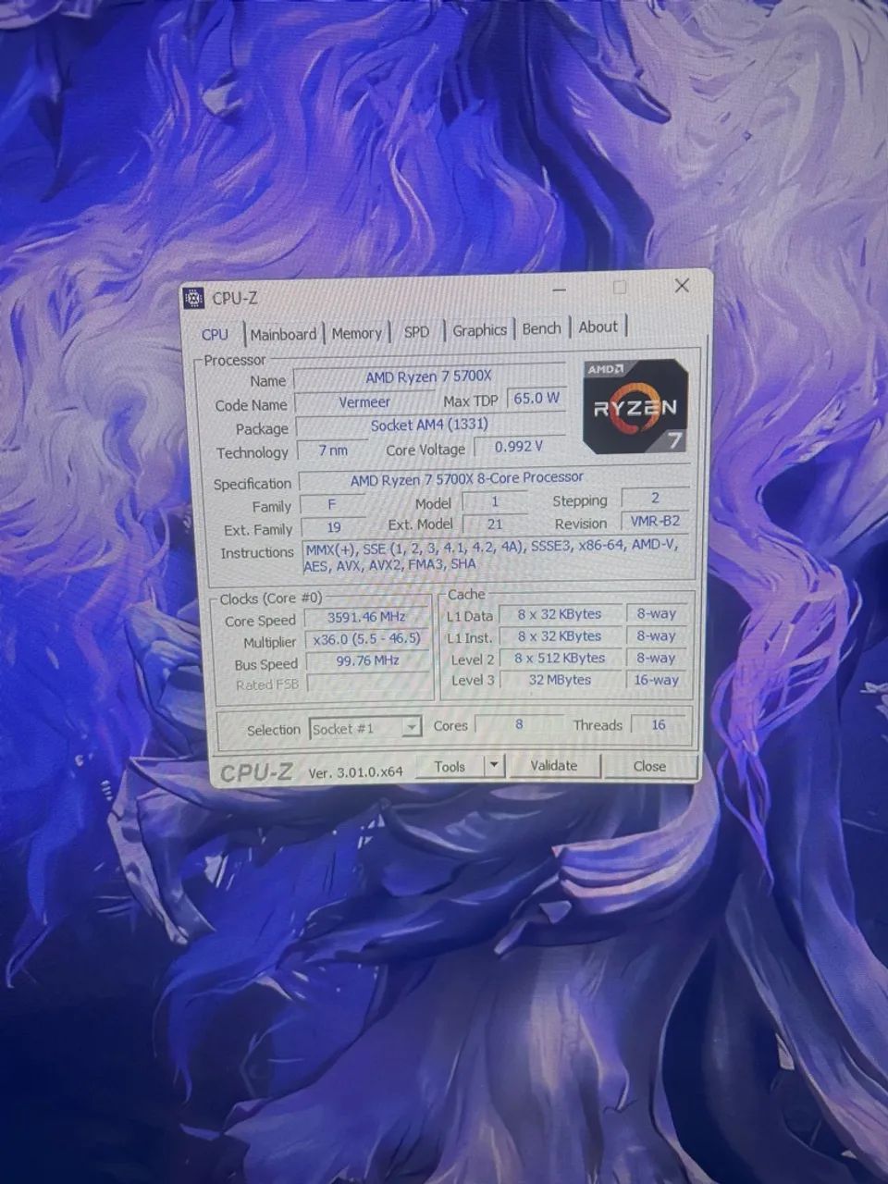Image resolution: width=888 pixels, height=1184 pixels.
Task: Click the Level 2 value 8 x 512 KBytes
Action: (x=560, y=659)
